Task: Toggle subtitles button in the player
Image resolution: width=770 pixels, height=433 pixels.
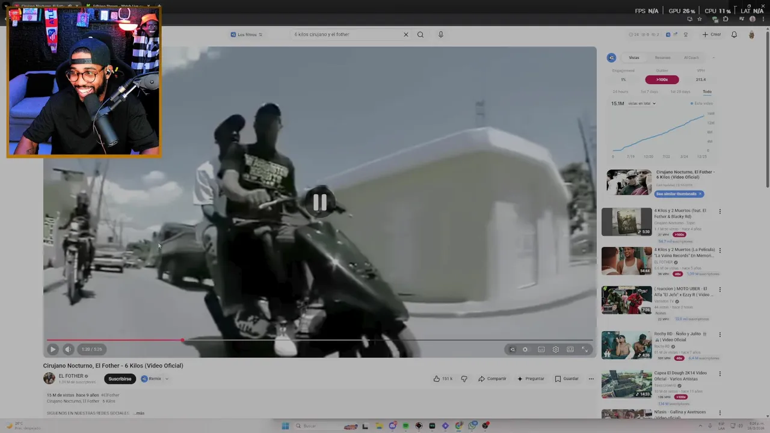Action: 541,349
